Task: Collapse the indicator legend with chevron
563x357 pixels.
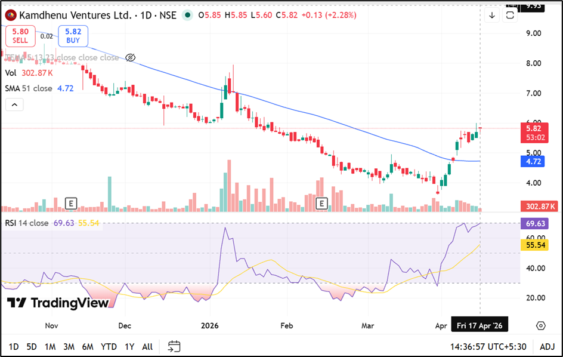Action: [x=15, y=105]
